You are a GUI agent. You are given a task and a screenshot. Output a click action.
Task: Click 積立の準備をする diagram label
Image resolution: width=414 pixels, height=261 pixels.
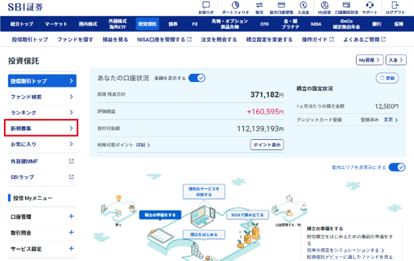[160, 215]
